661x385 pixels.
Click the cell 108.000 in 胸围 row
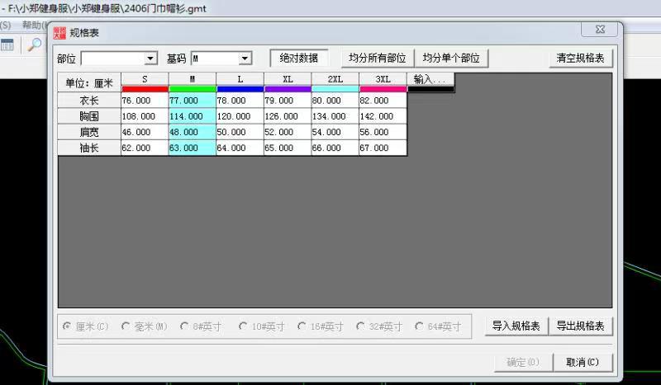coord(145,116)
